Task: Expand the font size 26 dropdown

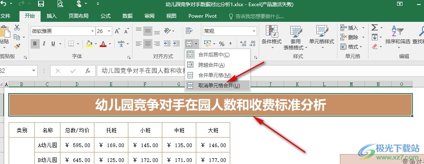Action: click(x=109, y=31)
